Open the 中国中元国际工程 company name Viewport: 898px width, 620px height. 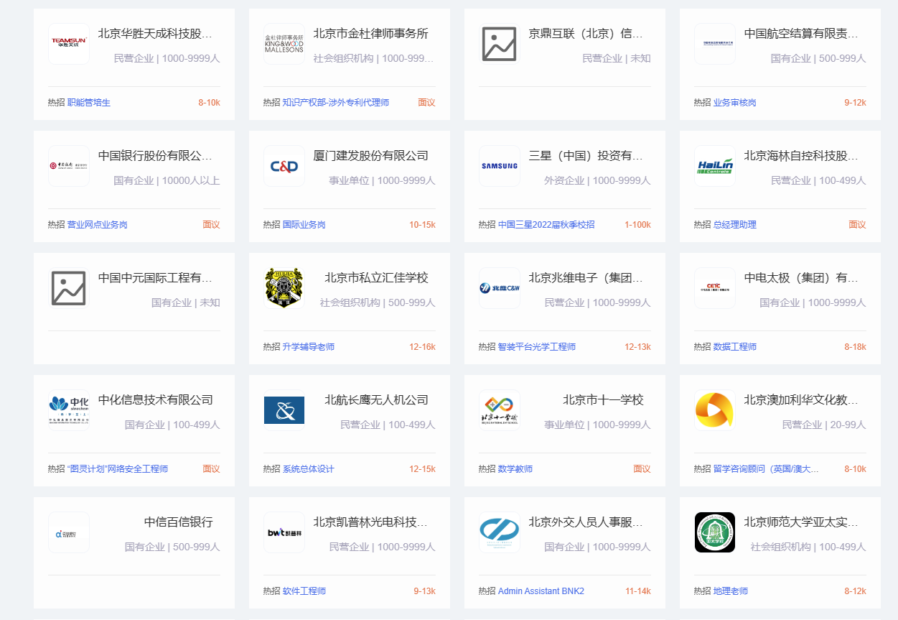155,278
